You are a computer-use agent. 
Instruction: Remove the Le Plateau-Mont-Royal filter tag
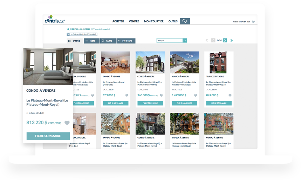click(68, 34)
